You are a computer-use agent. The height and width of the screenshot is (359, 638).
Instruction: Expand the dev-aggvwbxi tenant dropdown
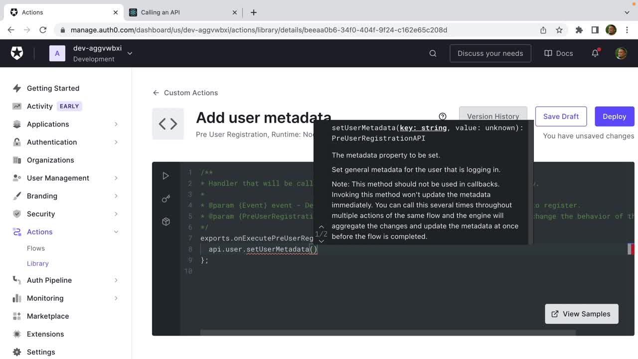tap(130, 53)
